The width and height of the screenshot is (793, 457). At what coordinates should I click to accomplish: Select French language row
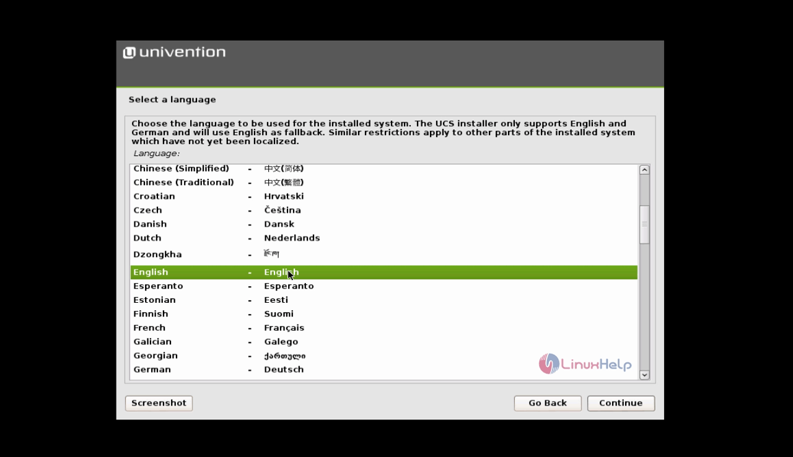[384, 328]
